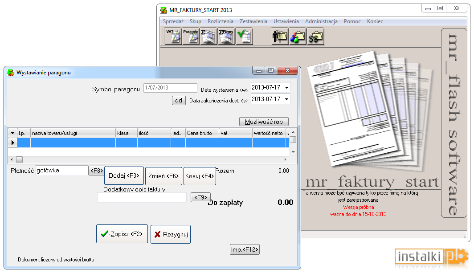The height and width of the screenshot is (273, 474).
Task: Click grid scroll left arrow
Action: click(x=12, y=159)
